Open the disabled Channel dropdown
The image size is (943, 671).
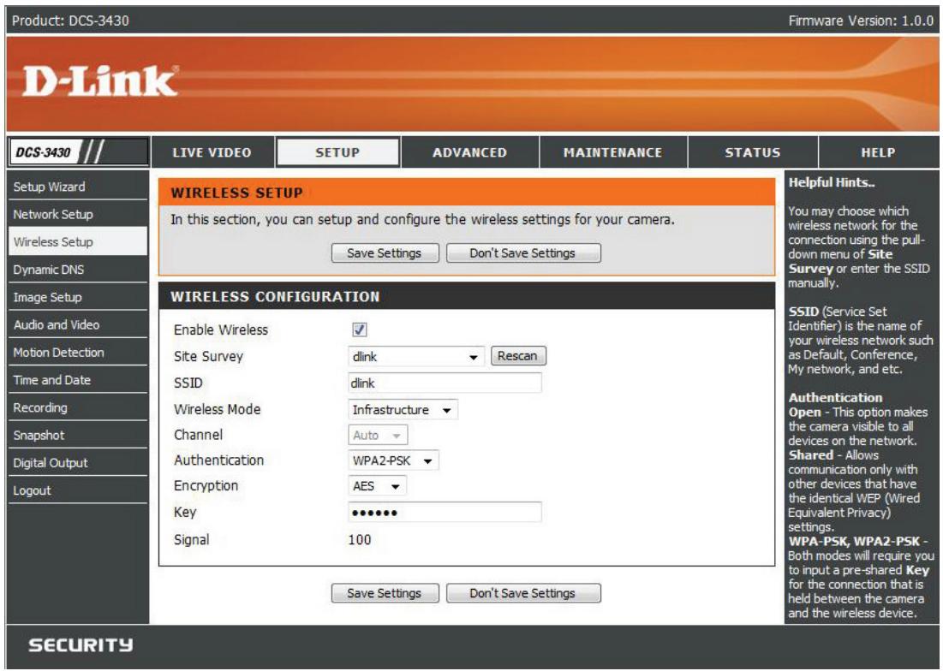pyautogui.click(x=378, y=435)
